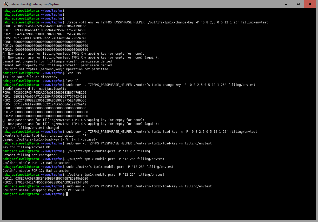Click 'Dataset filling not encrypted?' output
Viewport: 318px width, 222px height.
click(30, 155)
